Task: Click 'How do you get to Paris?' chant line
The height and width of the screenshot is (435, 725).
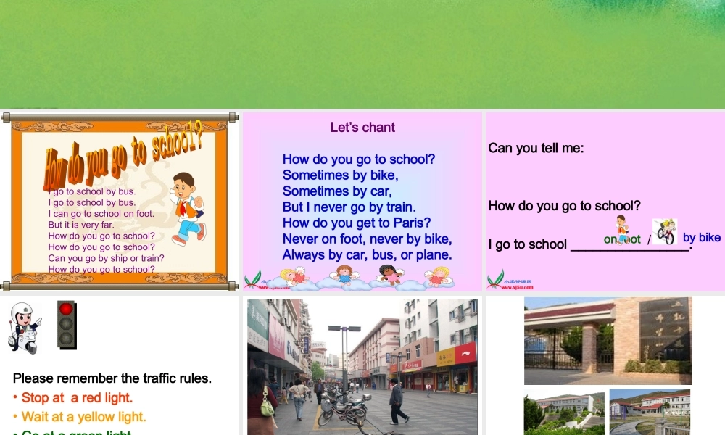Action: pyautogui.click(x=355, y=223)
